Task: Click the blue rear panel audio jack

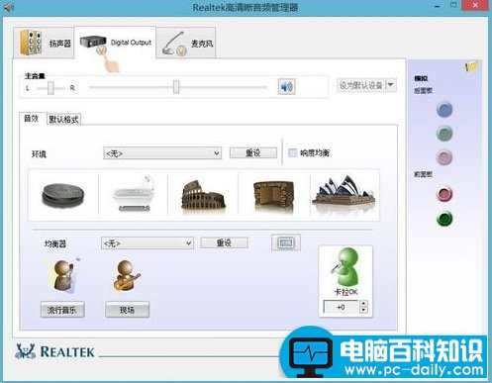Action: click(444, 110)
